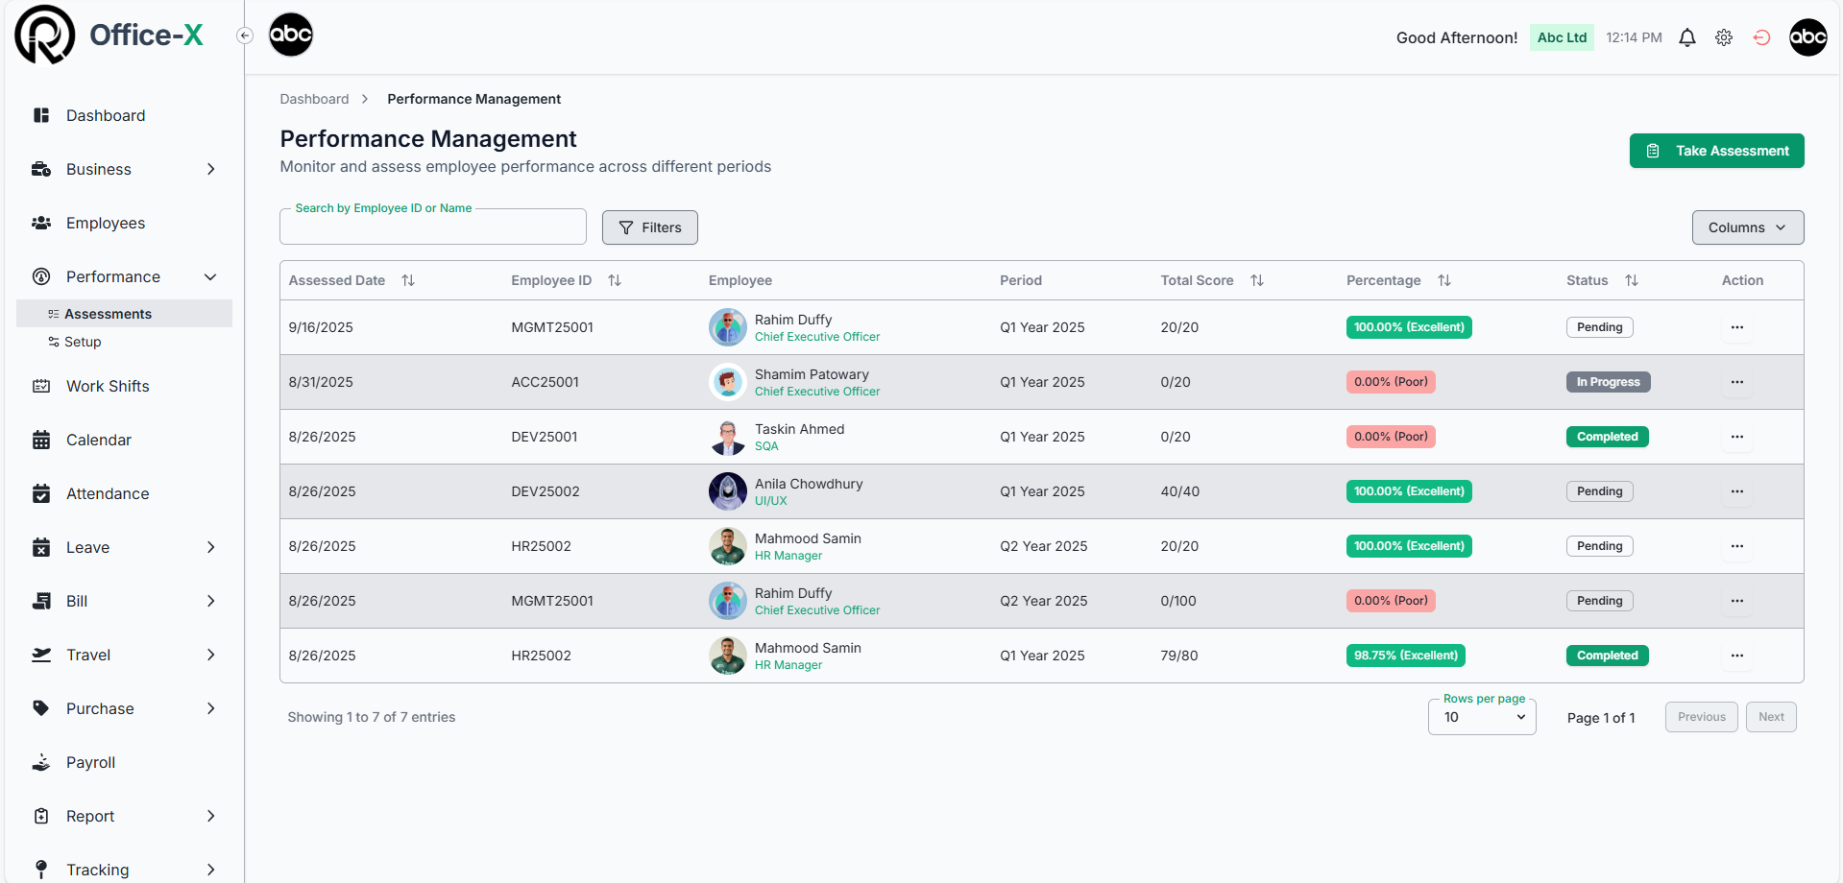Viewport: 1843px width, 883px height.
Task: Open Setup under Performance
Action: (x=83, y=342)
